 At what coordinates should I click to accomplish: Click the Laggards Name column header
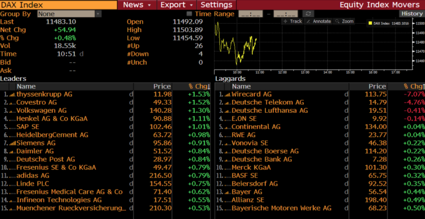[x=290, y=86]
